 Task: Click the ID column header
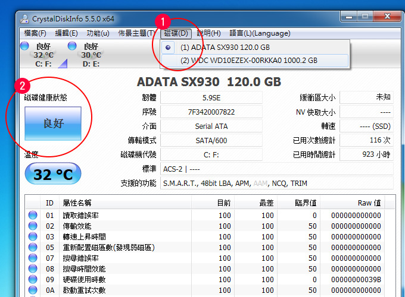(x=49, y=203)
